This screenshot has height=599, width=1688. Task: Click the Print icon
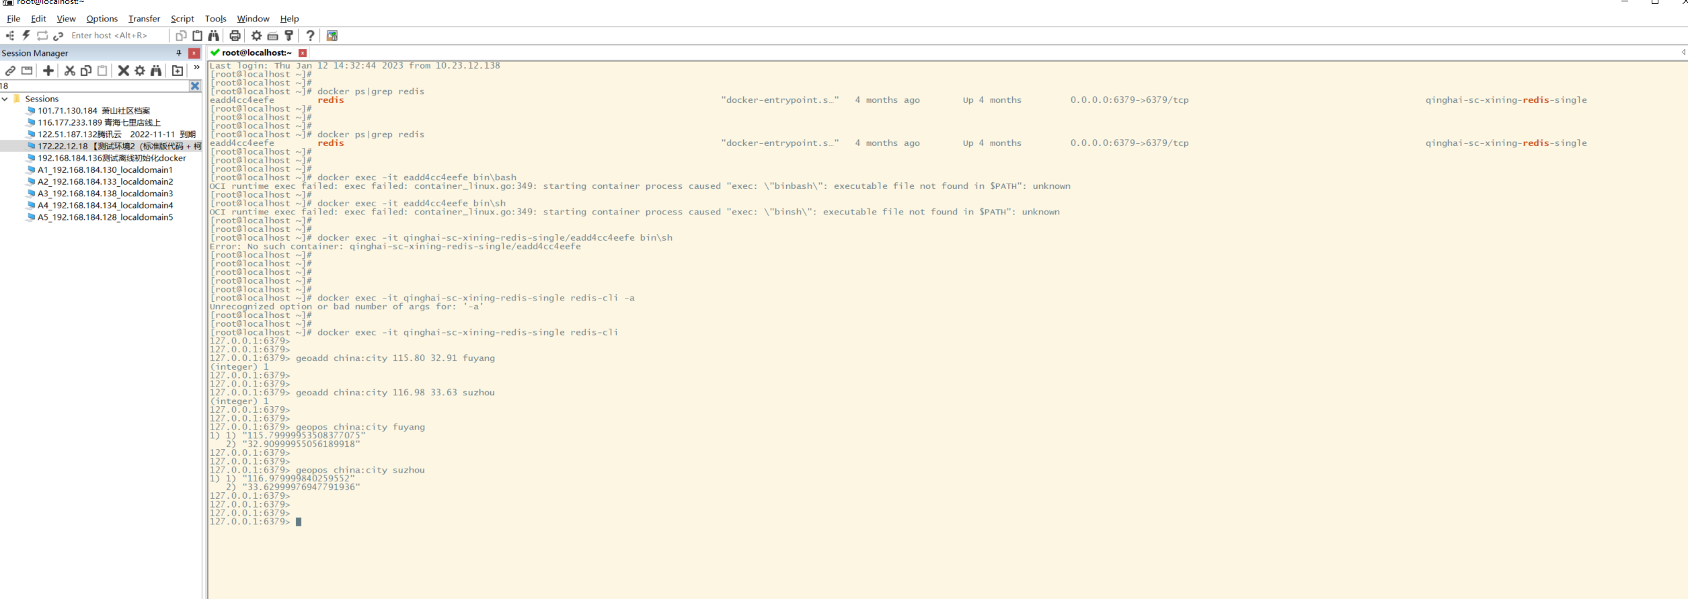pos(235,36)
